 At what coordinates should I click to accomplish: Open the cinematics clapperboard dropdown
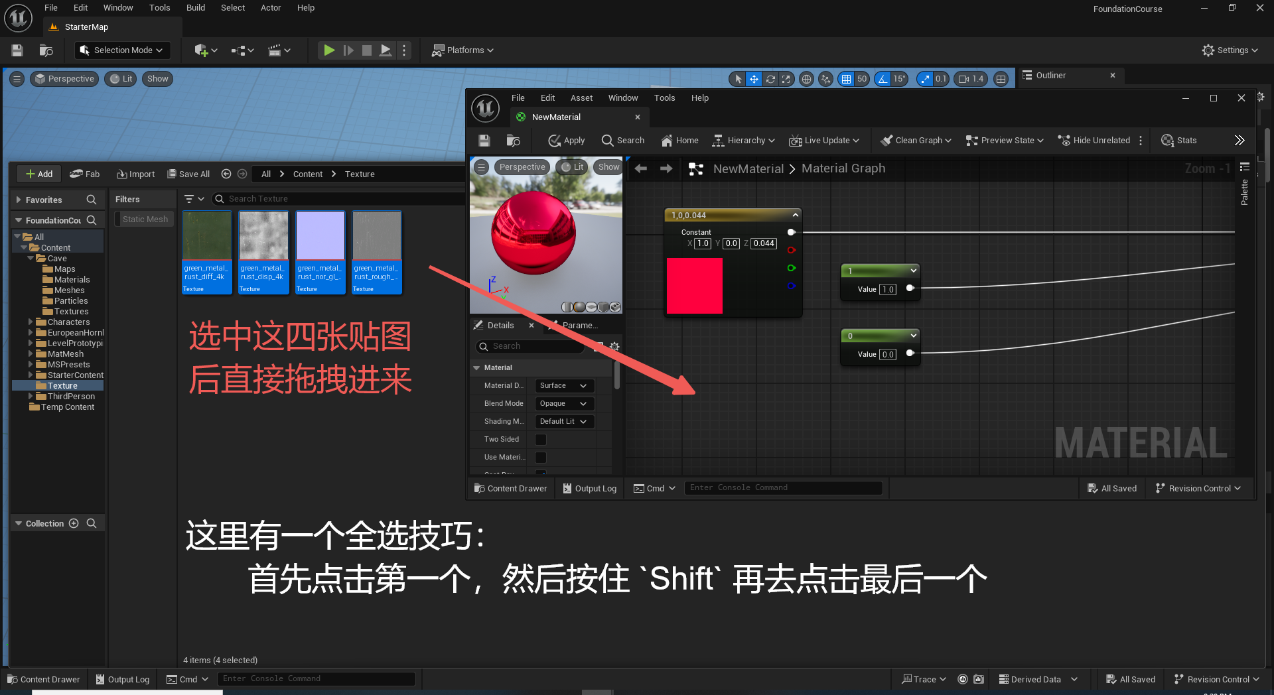[x=279, y=50]
